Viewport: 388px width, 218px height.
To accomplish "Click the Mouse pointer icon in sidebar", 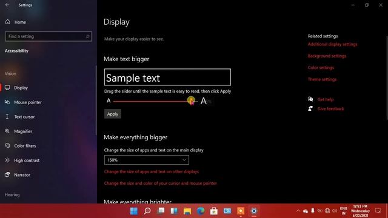I will pos(7,102).
